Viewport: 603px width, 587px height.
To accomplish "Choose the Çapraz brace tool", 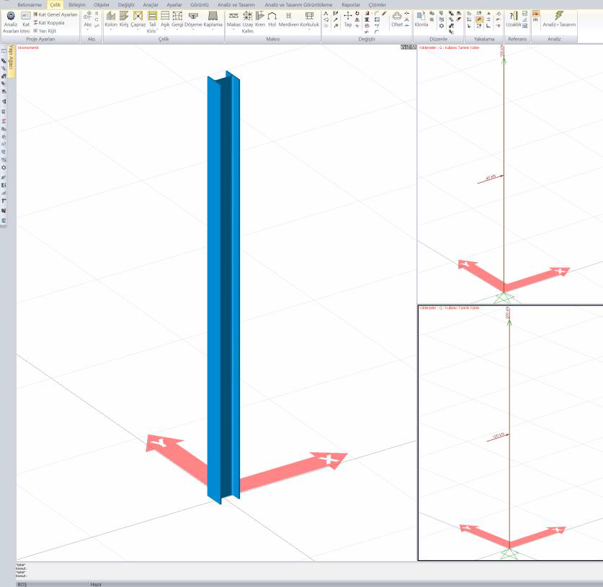I will tap(138, 19).
